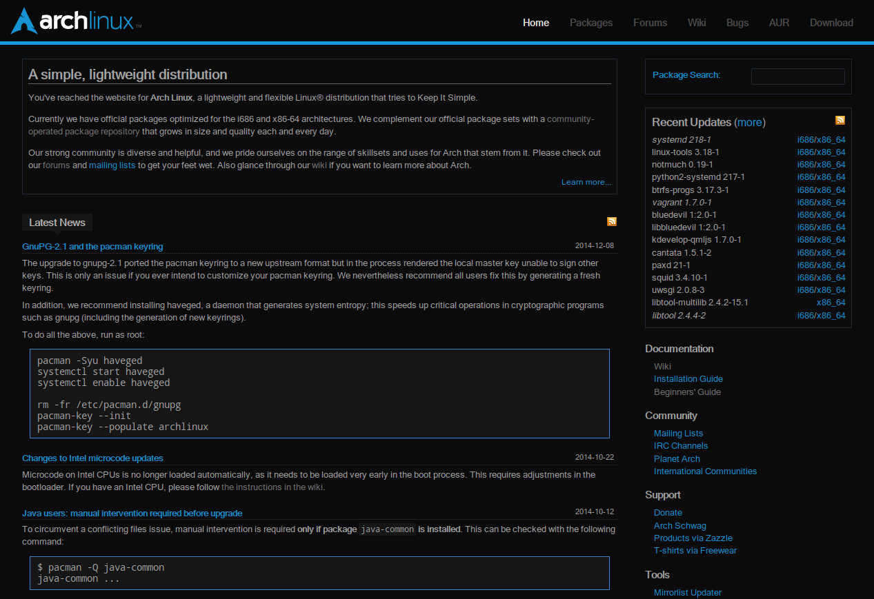Viewport: 874px width, 599px height.
Task: Open the Mirrorlist Updater tool
Action: 687,592
